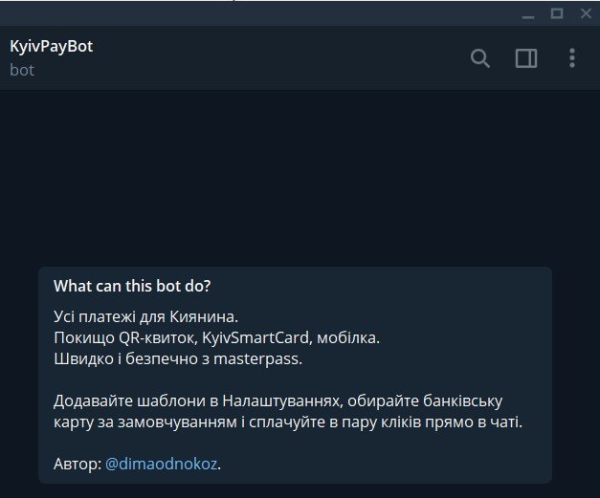The width and height of the screenshot is (600, 498).
Task: Click the line starting 'Додавайте шаблони в Налаштуваннях'
Action: pos(278,401)
